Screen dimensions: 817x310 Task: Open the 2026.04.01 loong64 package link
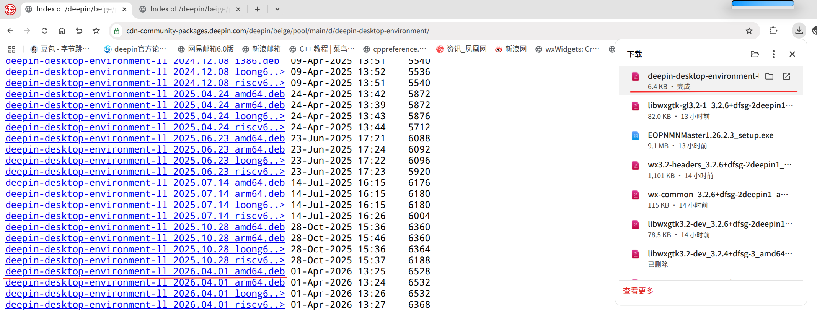pos(145,294)
